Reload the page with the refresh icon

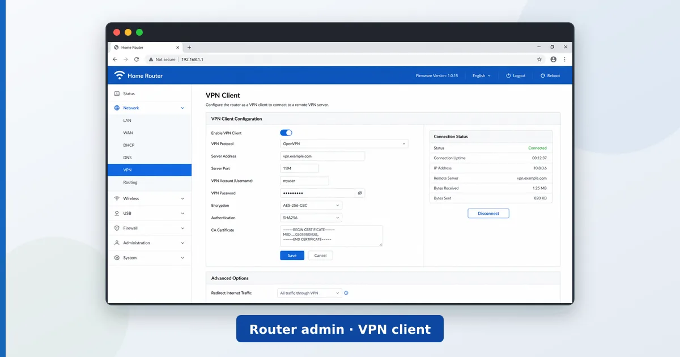coord(137,59)
